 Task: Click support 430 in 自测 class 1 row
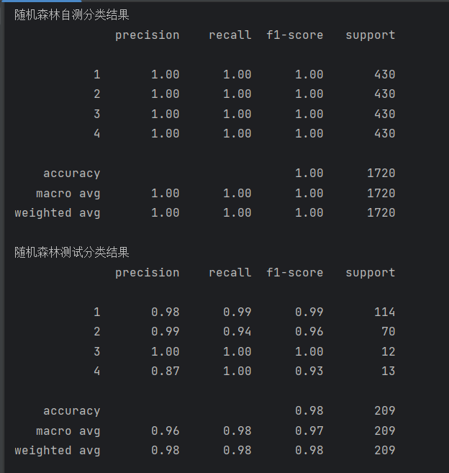click(384, 74)
